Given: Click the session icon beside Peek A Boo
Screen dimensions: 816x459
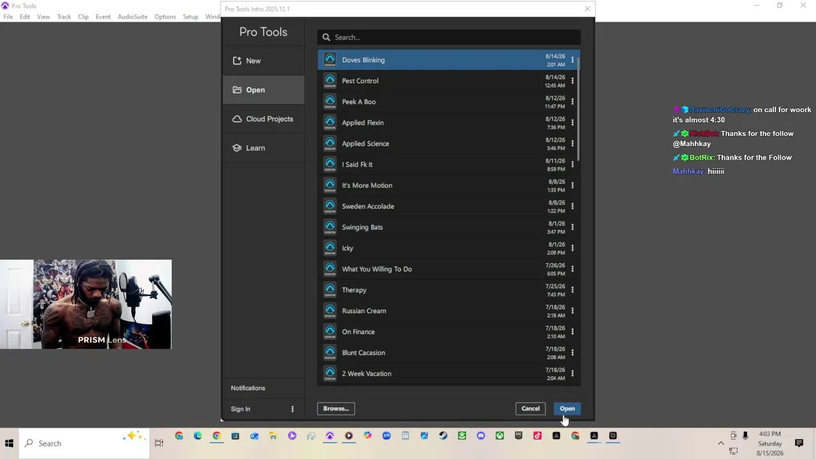Looking at the screenshot, I should (x=330, y=102).
